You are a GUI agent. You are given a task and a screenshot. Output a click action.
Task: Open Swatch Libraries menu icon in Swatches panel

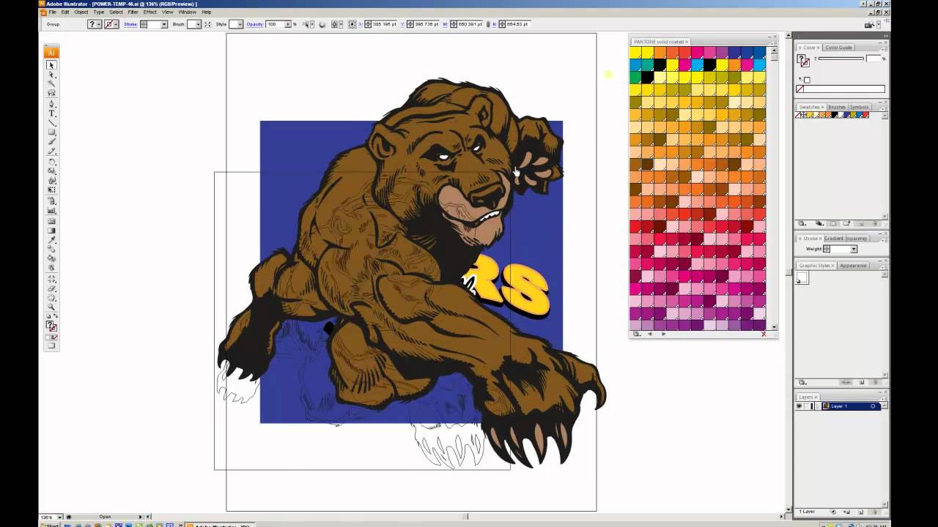[802, 223]
